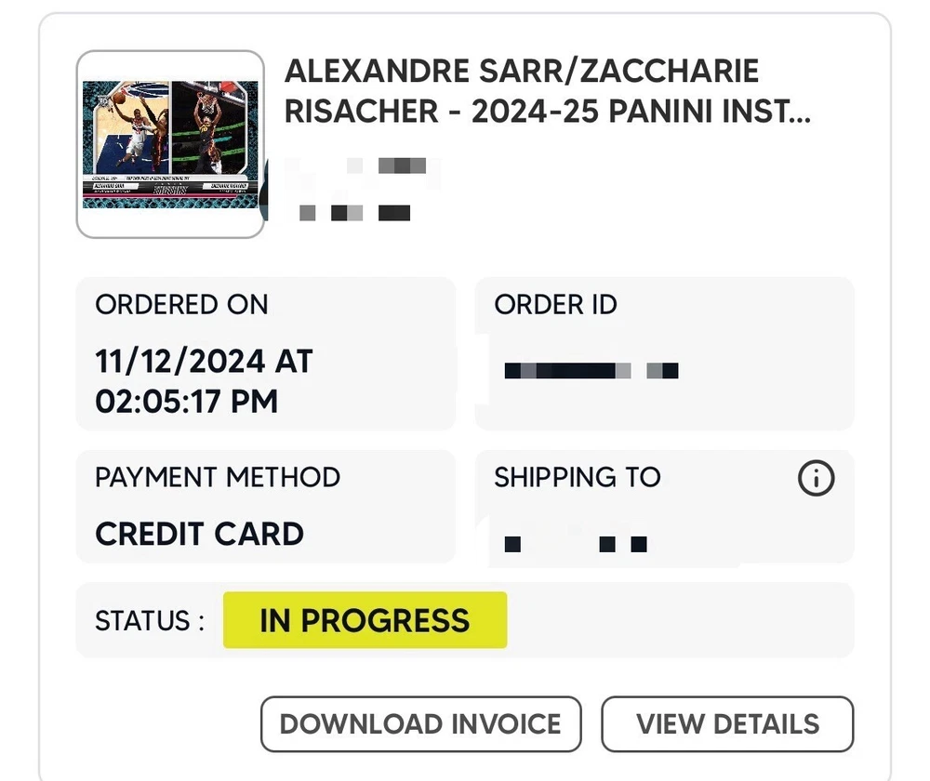Screen dimensions: 930x781
Task: Click the Shipping To label
Action: pyautogui.click(x=577, y=478)
